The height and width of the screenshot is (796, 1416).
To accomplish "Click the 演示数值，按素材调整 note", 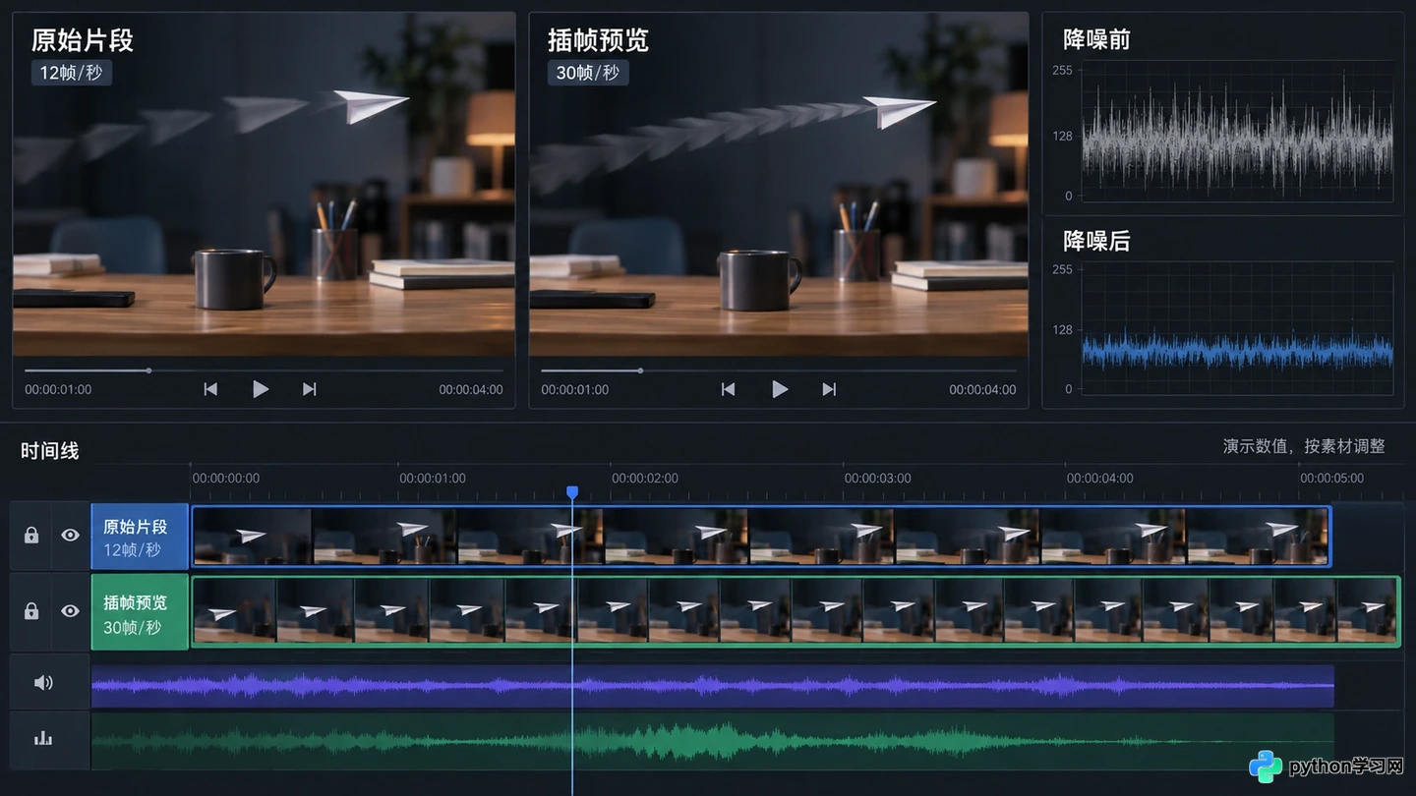I will [1304, 446].
